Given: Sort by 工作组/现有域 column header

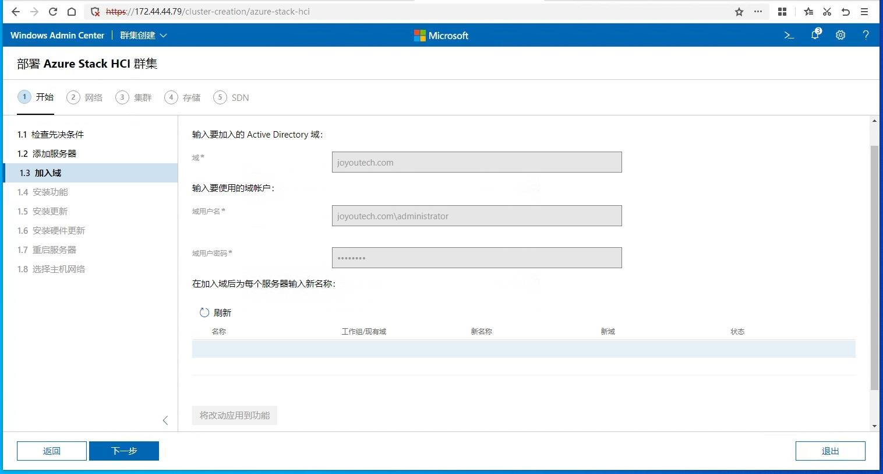Looking at the screenshot, I should pos(364,332).
